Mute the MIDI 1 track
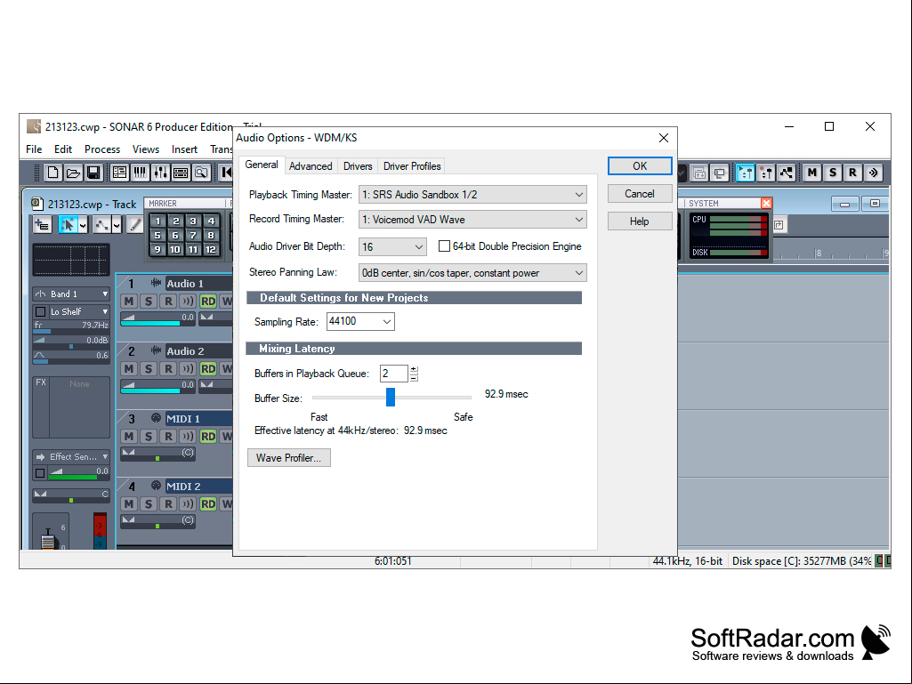This screenshot has width=912, height=684. (x=129, y=436)
